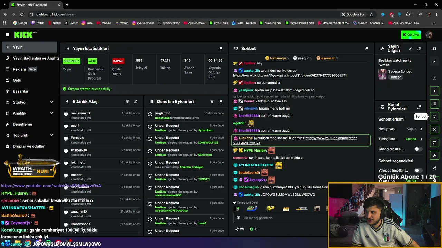Image resolution: width=442 pixels, height=248 pixels.
Task: Open the YouTube link in LuoFang's message
Action: point(295,141)
